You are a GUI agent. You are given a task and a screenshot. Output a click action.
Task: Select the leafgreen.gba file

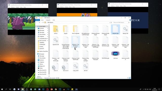[x=115, y=30]
